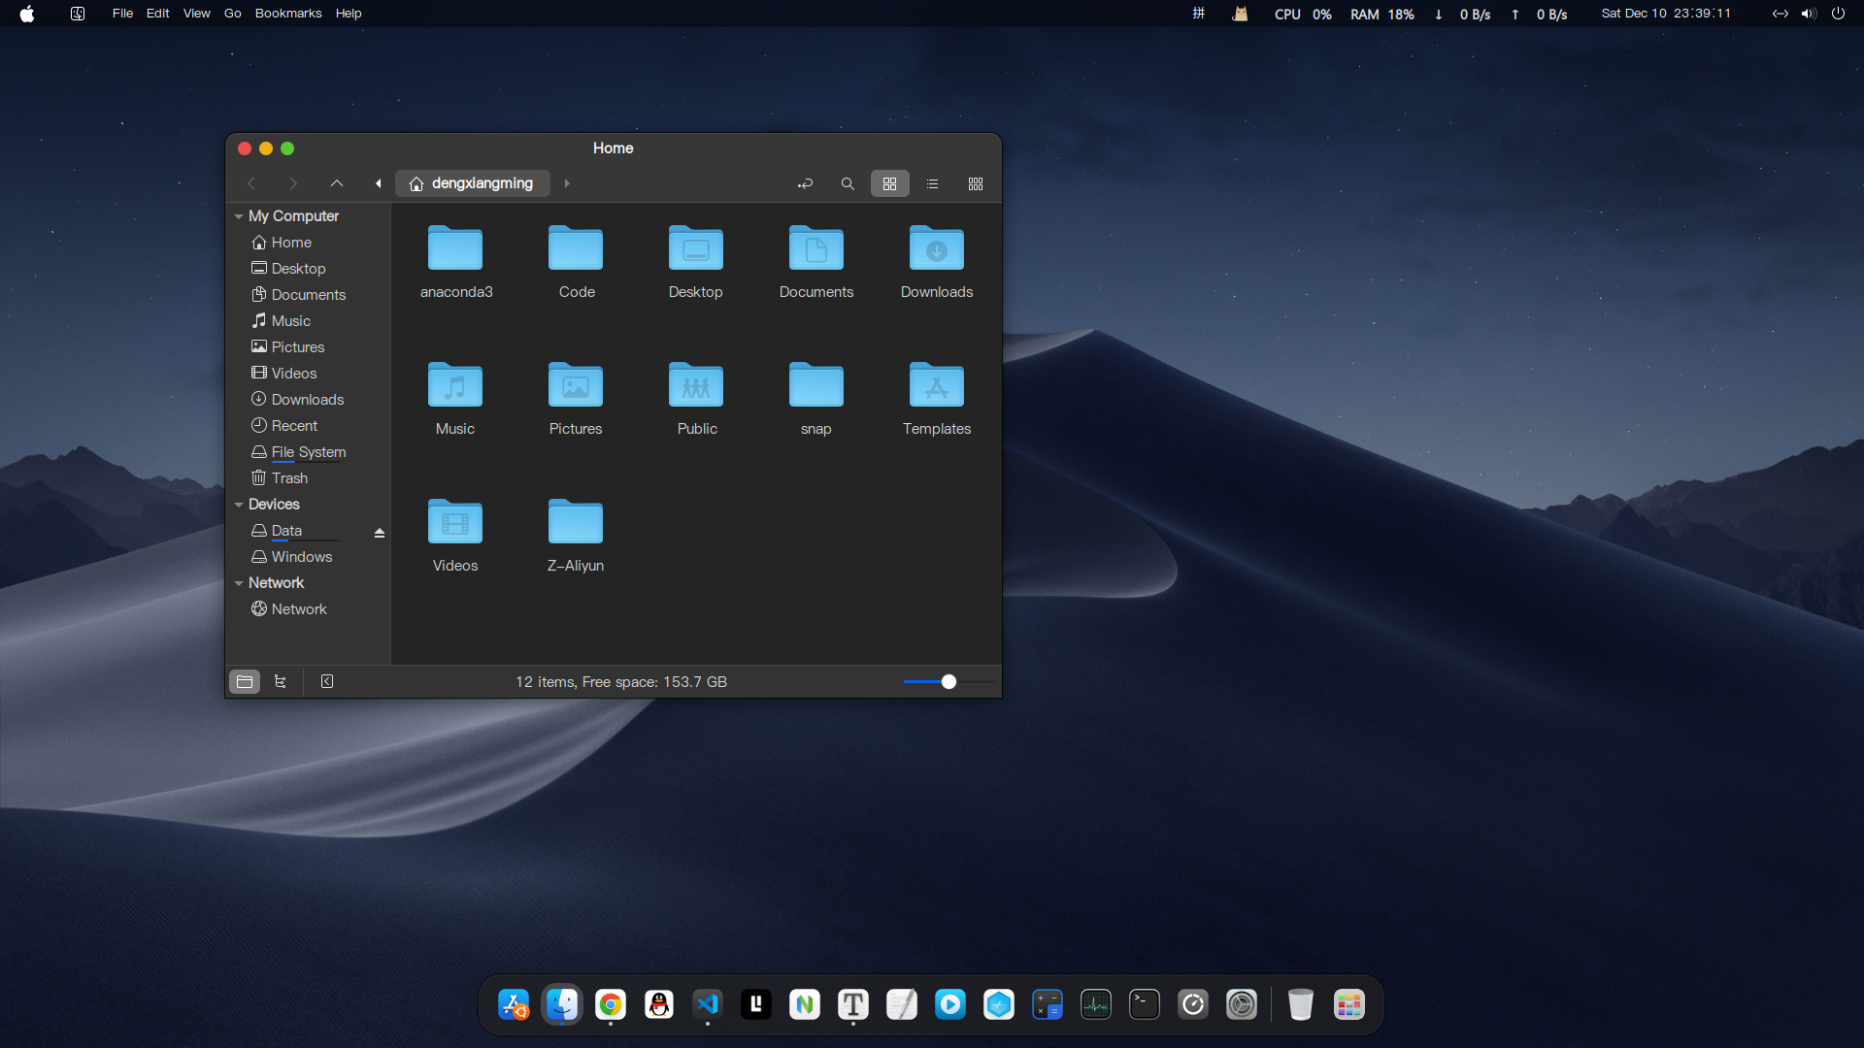Screen dimensions: 1864x1048
Task: Go up to parent folder arrow
Action: 337,183
